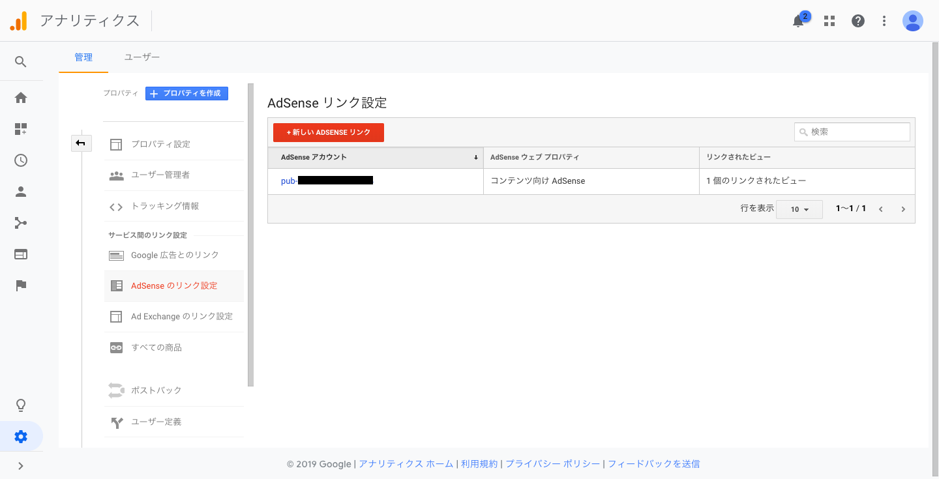Viewport: 939px width, 479px height.
Task: Open Acquisition branching icon in sidebar
Action: pyautogui.click(x=21, y=223)
